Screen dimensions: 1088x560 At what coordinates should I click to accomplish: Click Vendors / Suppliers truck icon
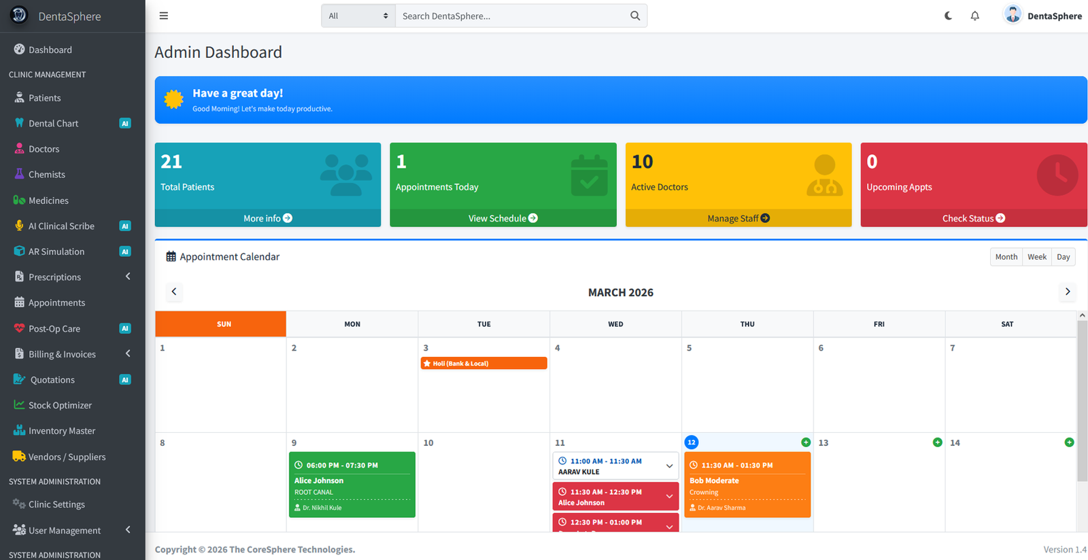tap(19, 456)
